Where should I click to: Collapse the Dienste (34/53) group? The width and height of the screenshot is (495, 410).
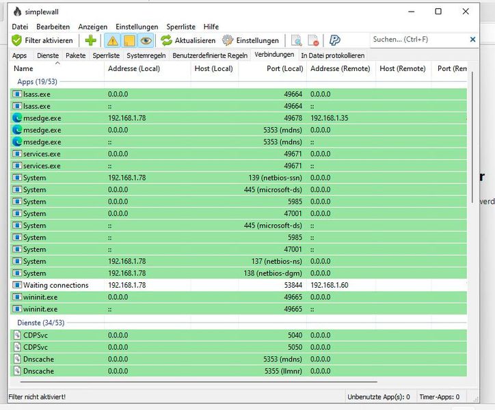(38, 321)
